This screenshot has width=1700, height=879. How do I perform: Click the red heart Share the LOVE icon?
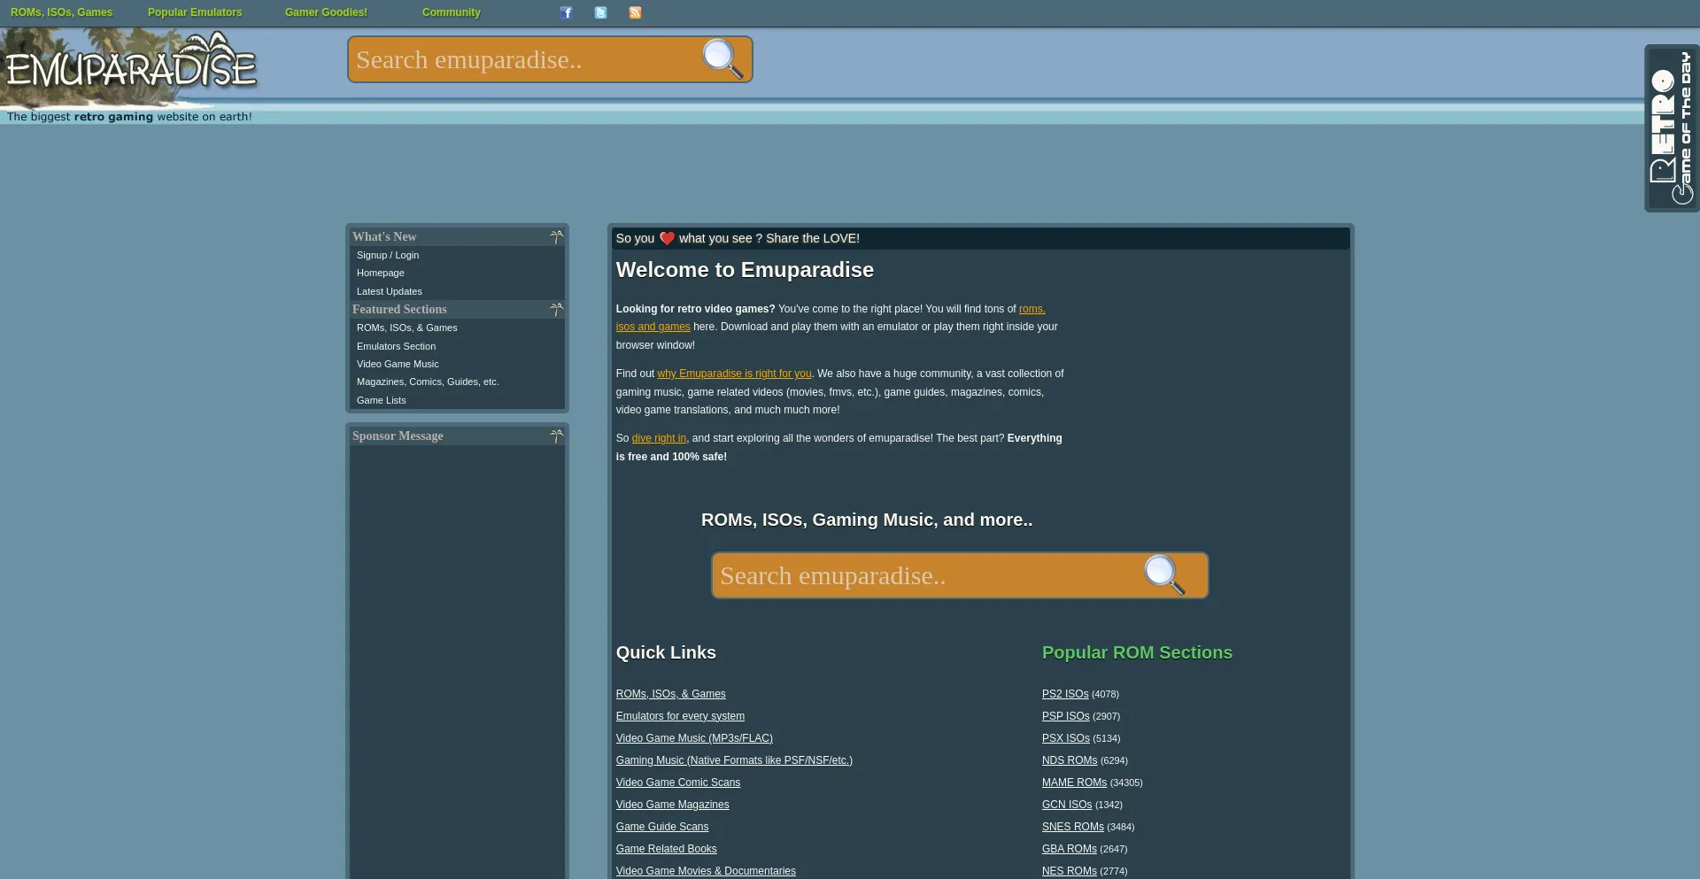click(x=667, y=238)
